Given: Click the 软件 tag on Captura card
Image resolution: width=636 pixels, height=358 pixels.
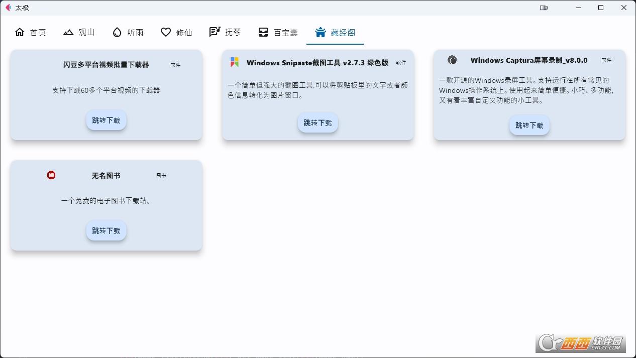Looking at the screenshot, I should [x=606, y=60].
